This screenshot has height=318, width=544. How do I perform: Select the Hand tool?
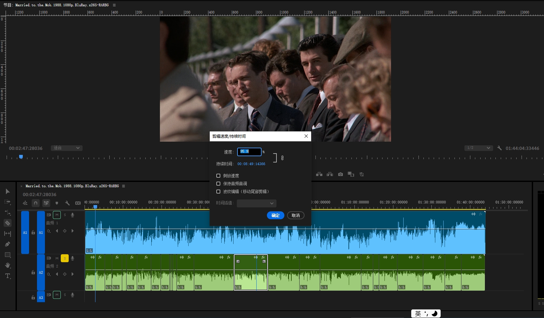pos(8,265)
